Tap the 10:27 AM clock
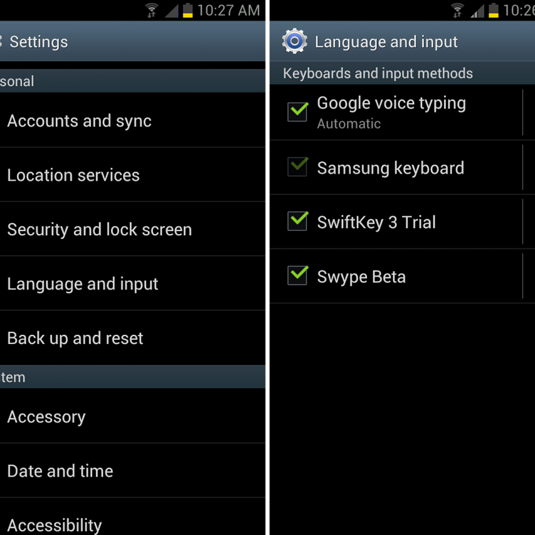 coord(228,10)
